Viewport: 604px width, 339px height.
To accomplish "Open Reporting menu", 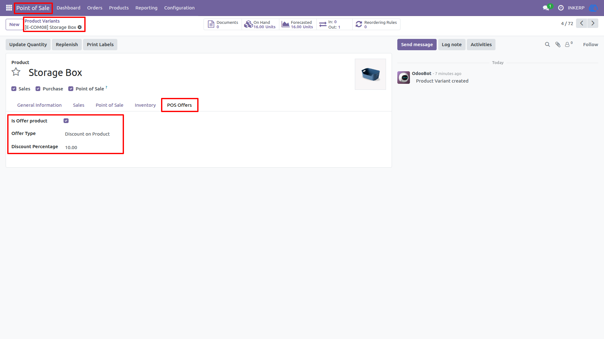I will 146,8.
